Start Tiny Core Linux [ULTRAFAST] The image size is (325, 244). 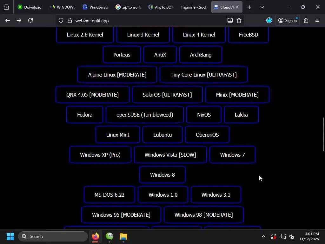203,75
